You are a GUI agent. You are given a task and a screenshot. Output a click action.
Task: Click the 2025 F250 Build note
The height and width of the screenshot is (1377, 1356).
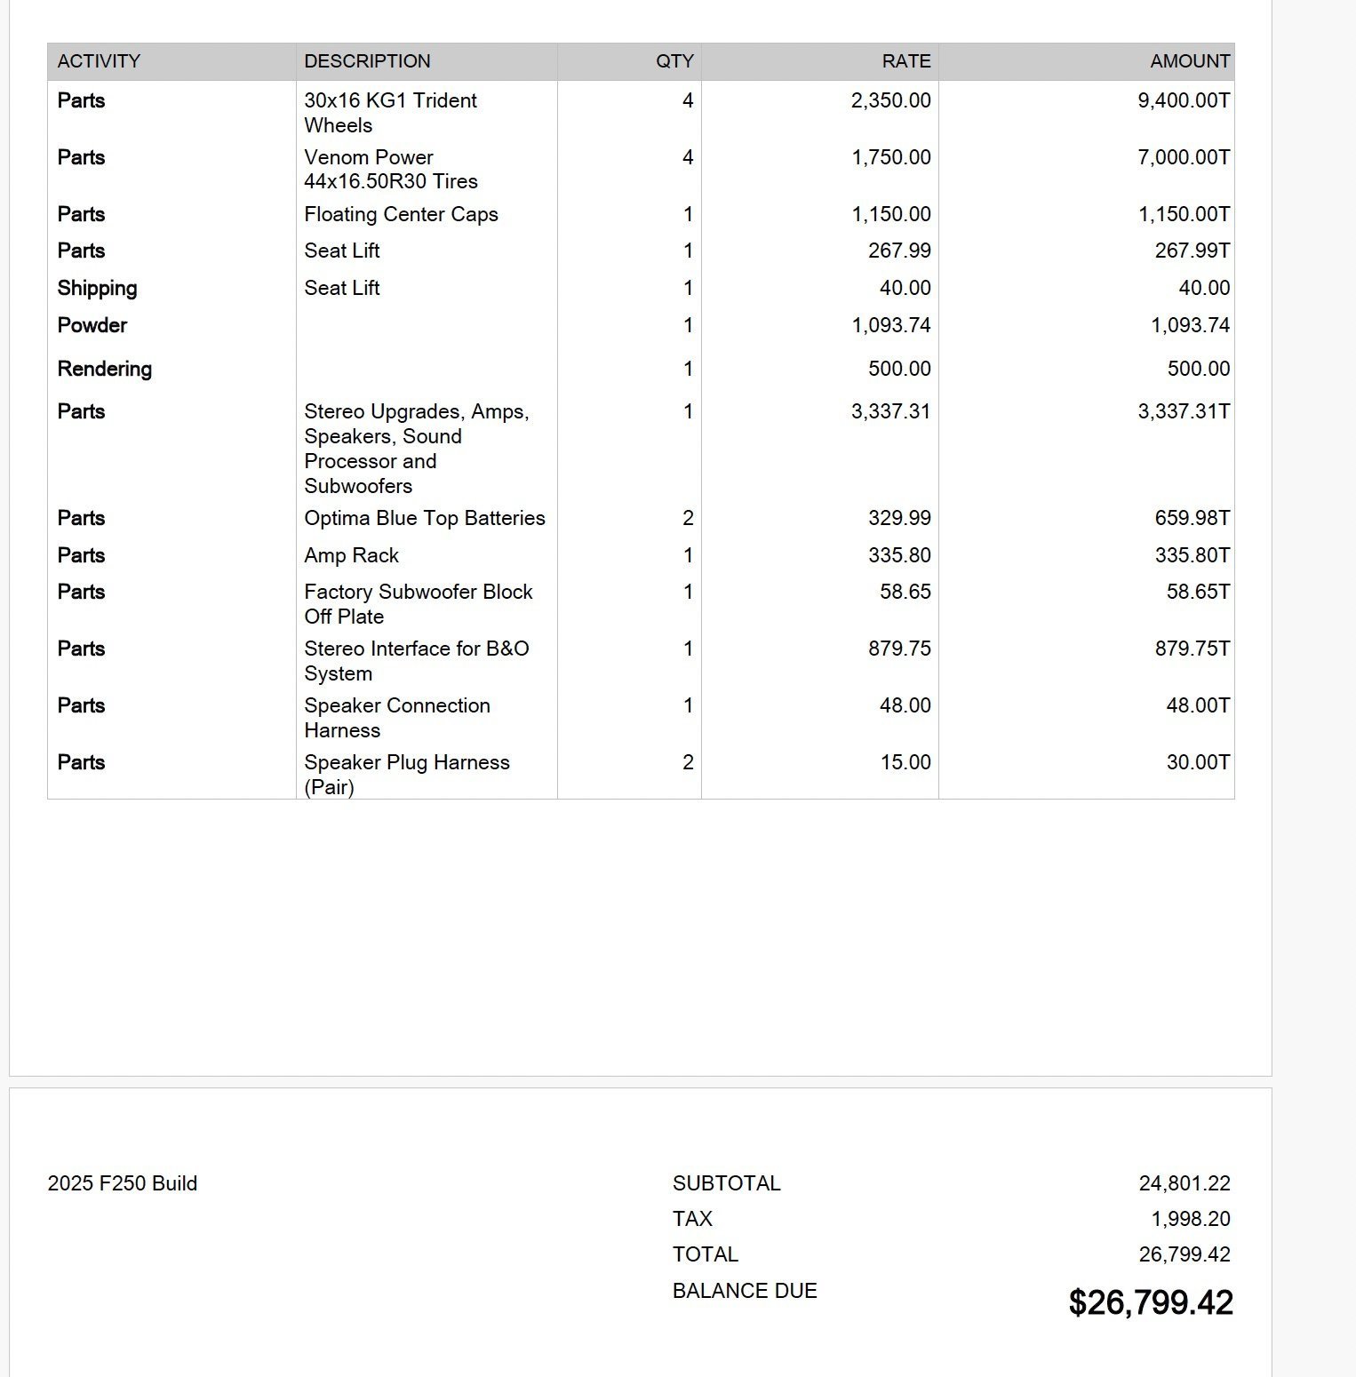(x=123, y=1183)
